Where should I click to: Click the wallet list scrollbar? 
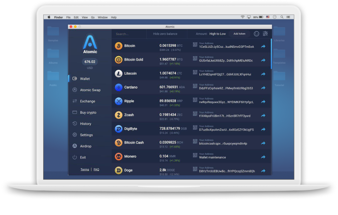(x=271, y=54)
